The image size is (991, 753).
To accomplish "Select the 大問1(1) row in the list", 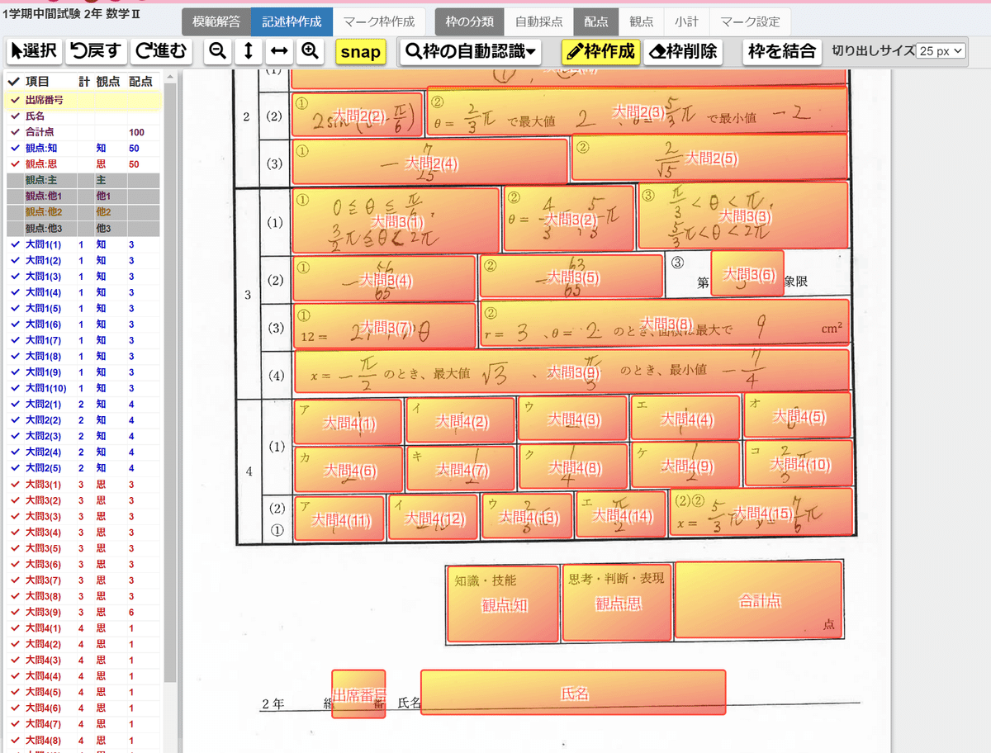I will pyautogui.click(x=83, y=244).
